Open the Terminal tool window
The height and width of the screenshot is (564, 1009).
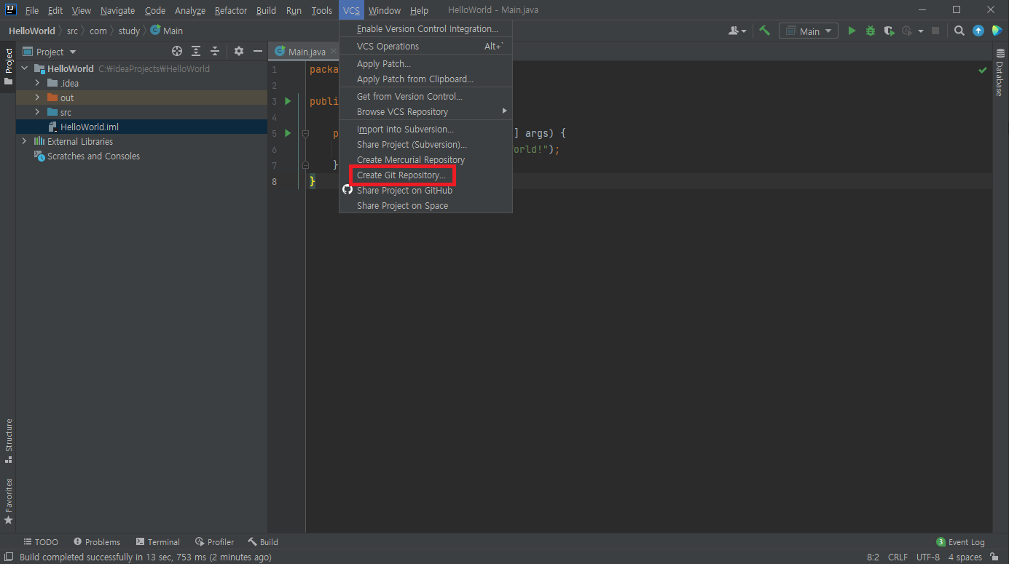point(158,542)
